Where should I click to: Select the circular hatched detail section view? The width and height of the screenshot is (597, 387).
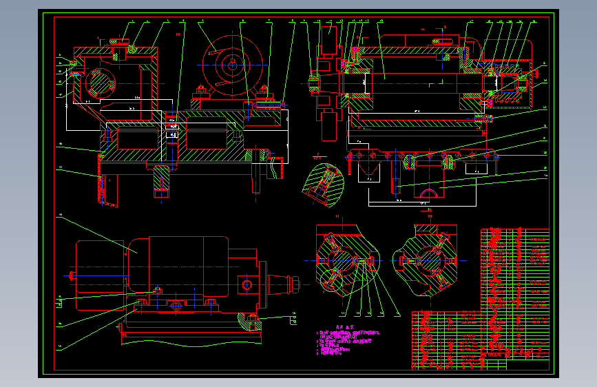click(x=323, y=185)
